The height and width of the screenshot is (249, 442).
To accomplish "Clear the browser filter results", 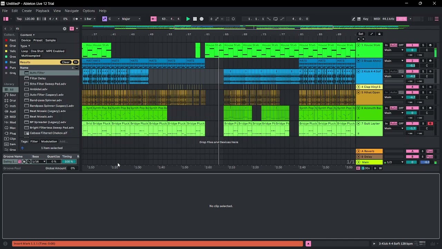I will [x=66, y=62].
